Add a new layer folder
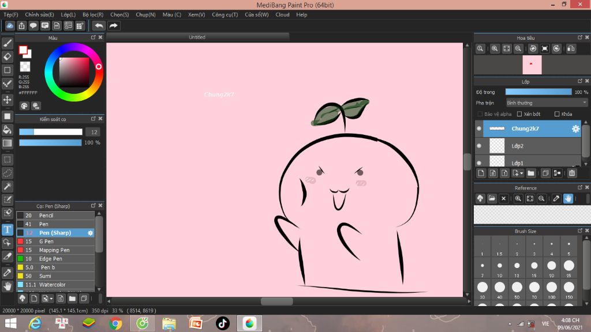 pos(531,173)
